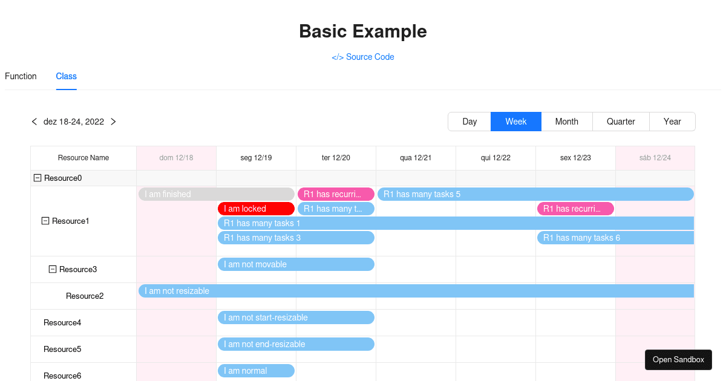
Task: Select the active Week view button
Action: click(x=515, y=122)
